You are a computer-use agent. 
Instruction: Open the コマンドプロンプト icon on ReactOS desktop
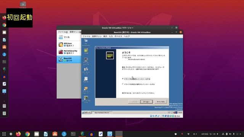pos(86,100)
